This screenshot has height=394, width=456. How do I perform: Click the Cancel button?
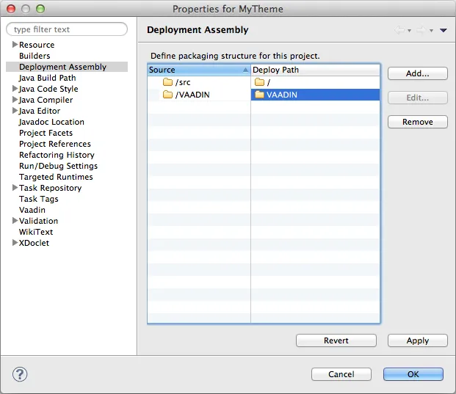pyautogui.click(x=341, y=374)
